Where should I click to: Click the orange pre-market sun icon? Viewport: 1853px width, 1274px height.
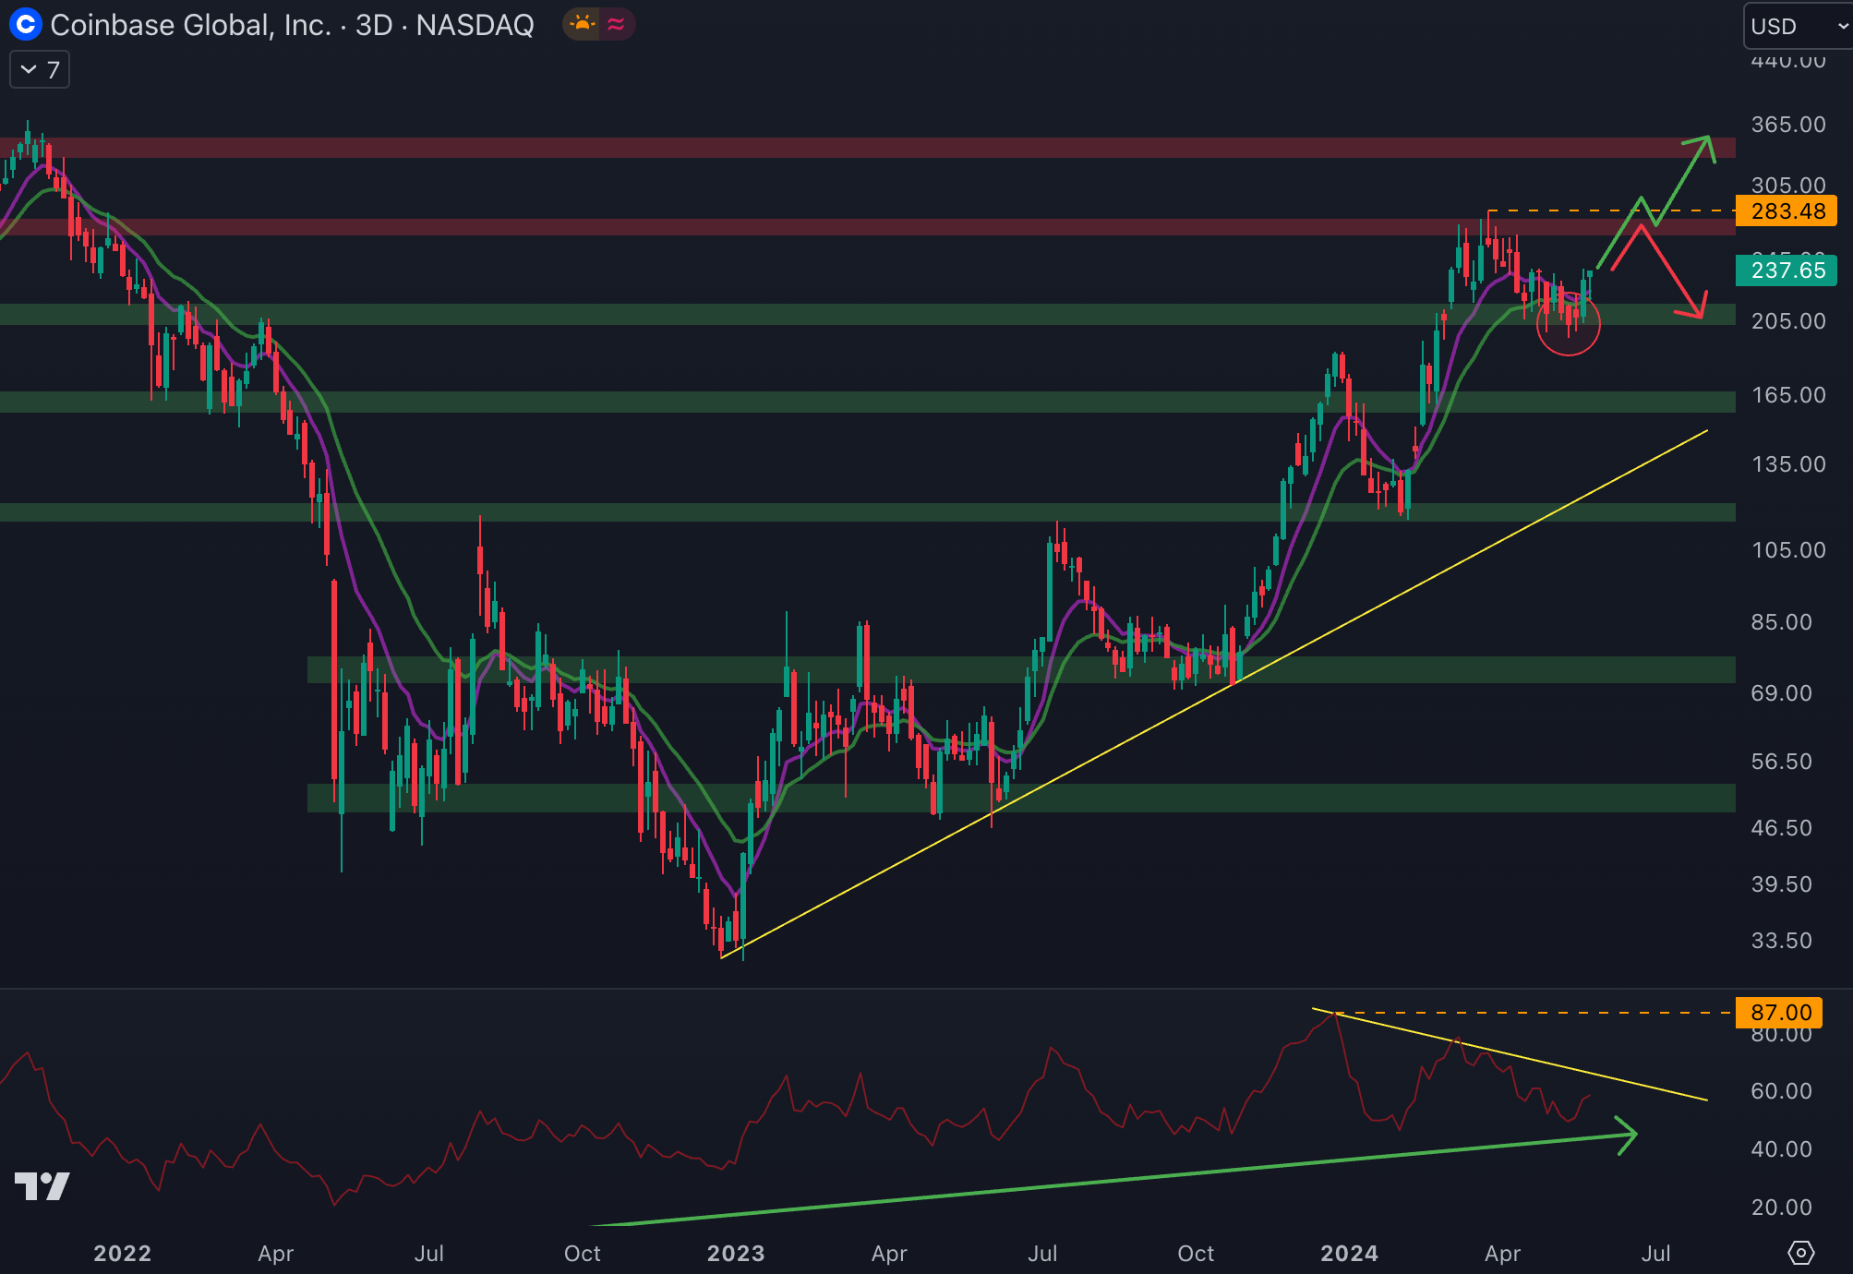pos(583,24)
